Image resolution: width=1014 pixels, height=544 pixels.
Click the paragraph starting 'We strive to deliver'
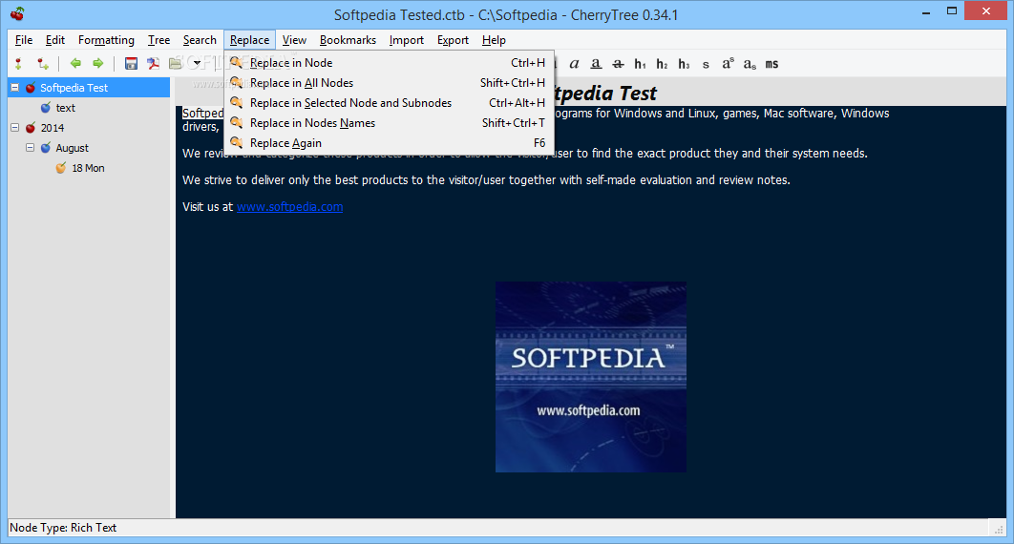pos(486,180)
